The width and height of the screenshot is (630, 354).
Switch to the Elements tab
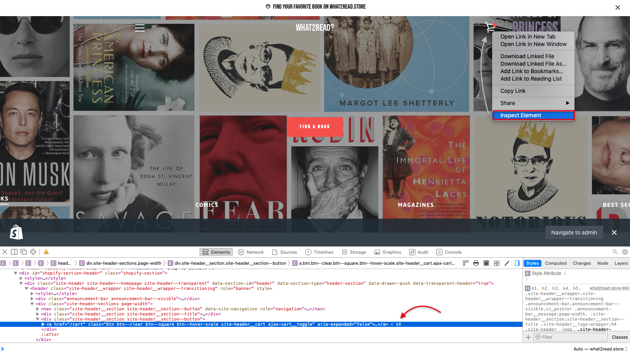click(x=216, y=252)
